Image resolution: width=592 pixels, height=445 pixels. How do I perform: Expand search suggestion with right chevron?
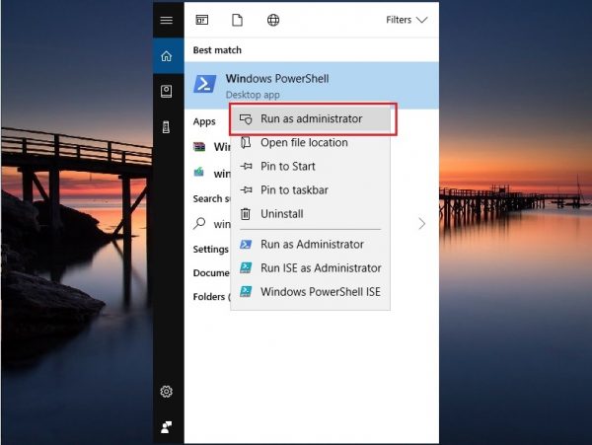tap(422, 224)
